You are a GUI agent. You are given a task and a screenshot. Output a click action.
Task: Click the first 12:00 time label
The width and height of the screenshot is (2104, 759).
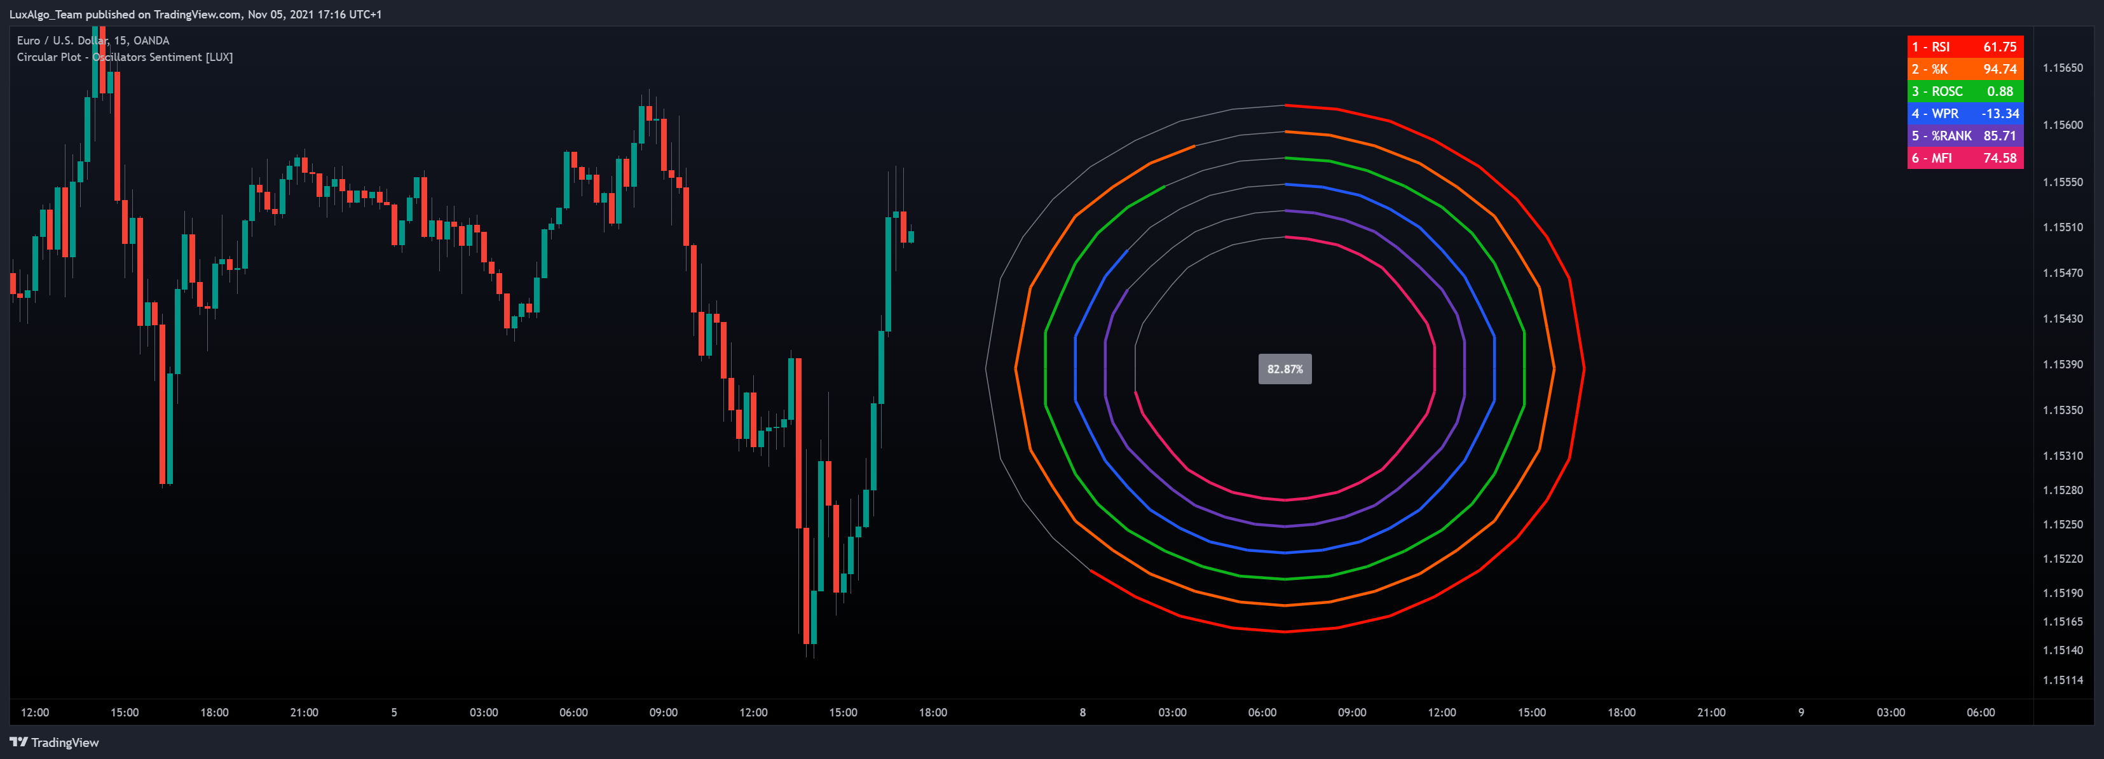pyautogui.click(x=34, y=711)
